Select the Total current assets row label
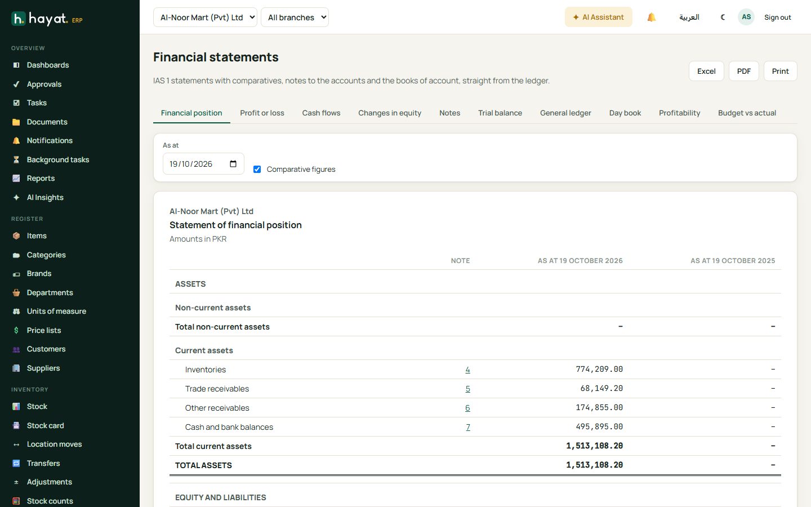This screenshot has height=507, width=811. [x=213, y=447]
